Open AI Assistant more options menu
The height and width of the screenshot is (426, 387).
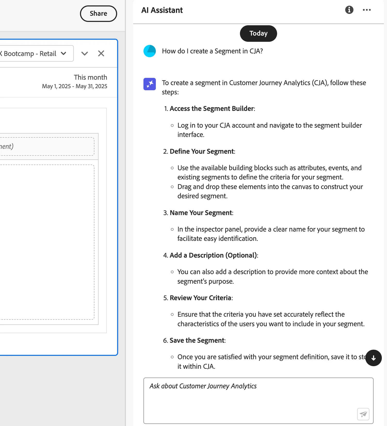click(x=367, y=10)
